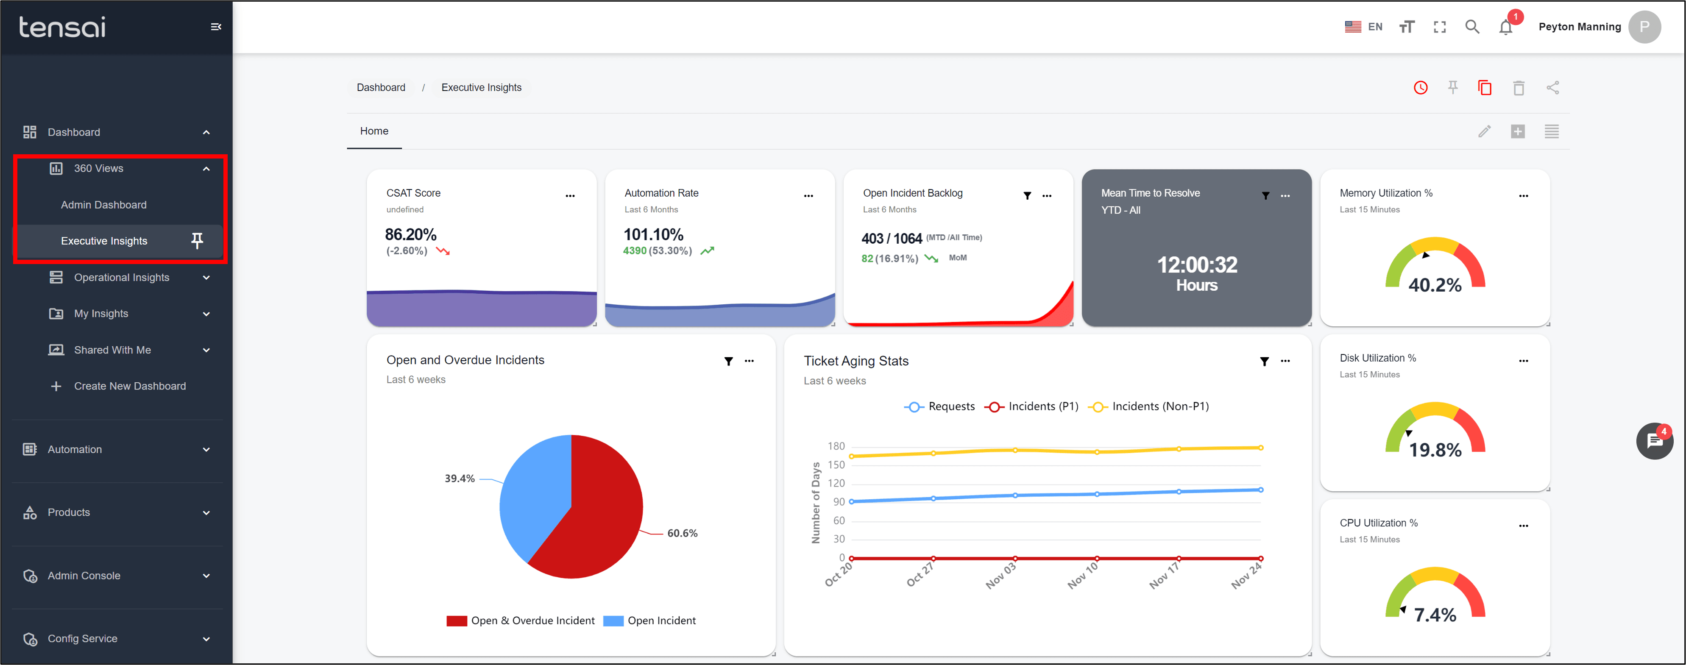Open Open and Overdue Incidents options menu
Screen dimensions: 1686x665
pyautogui.click(x=749, y=361)
